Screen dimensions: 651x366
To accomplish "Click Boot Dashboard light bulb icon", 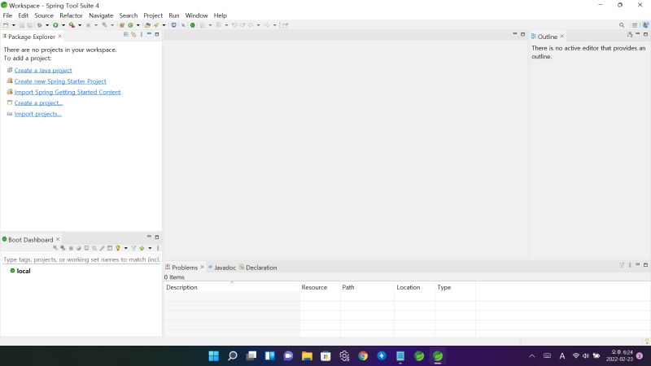I will [x=118, y=248].
